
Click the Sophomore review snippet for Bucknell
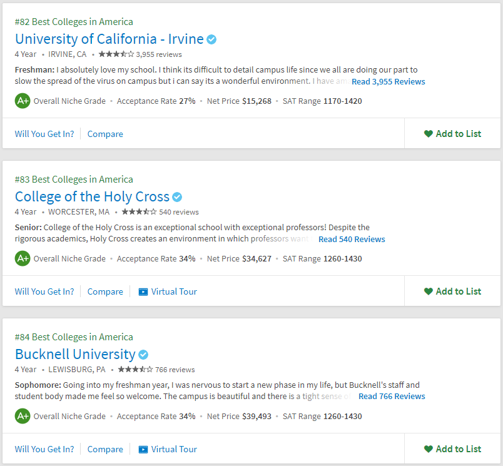point(217,391)
